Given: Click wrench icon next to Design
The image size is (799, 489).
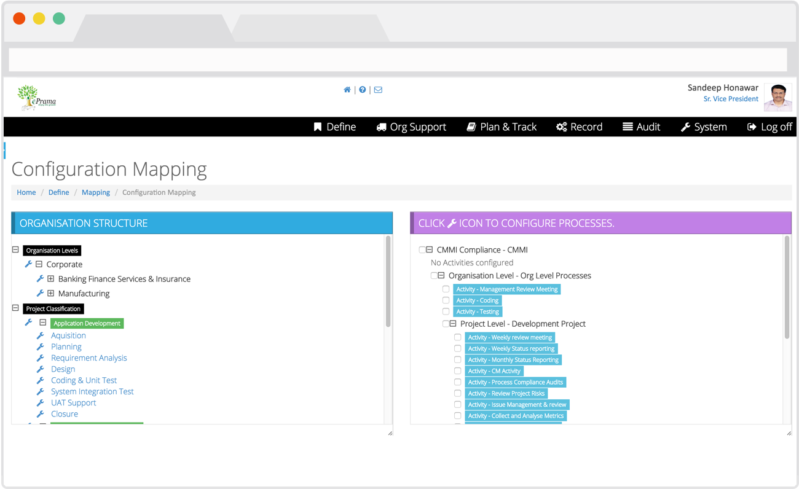Looking at the screenshot, I should 40,369.
